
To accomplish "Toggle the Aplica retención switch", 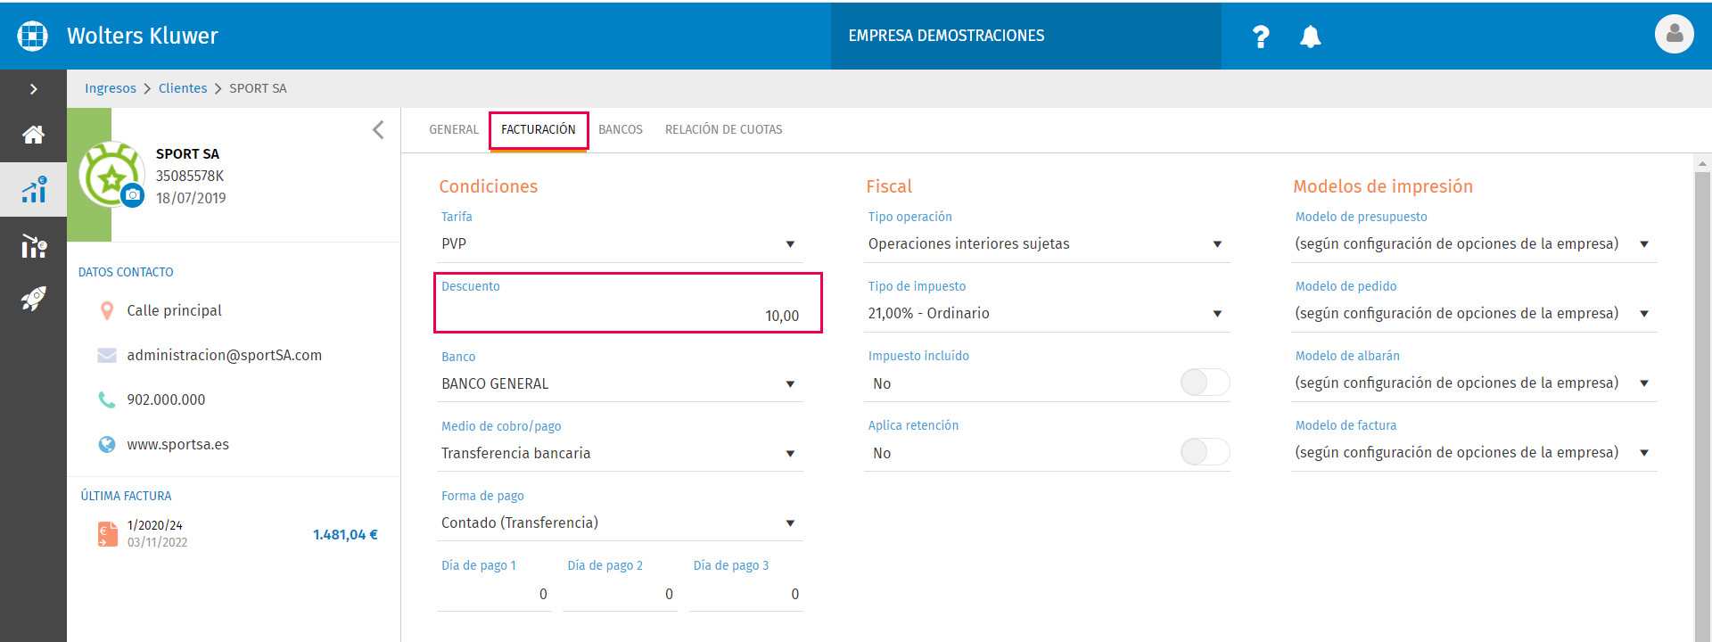I will click(x=1205, y=452).
